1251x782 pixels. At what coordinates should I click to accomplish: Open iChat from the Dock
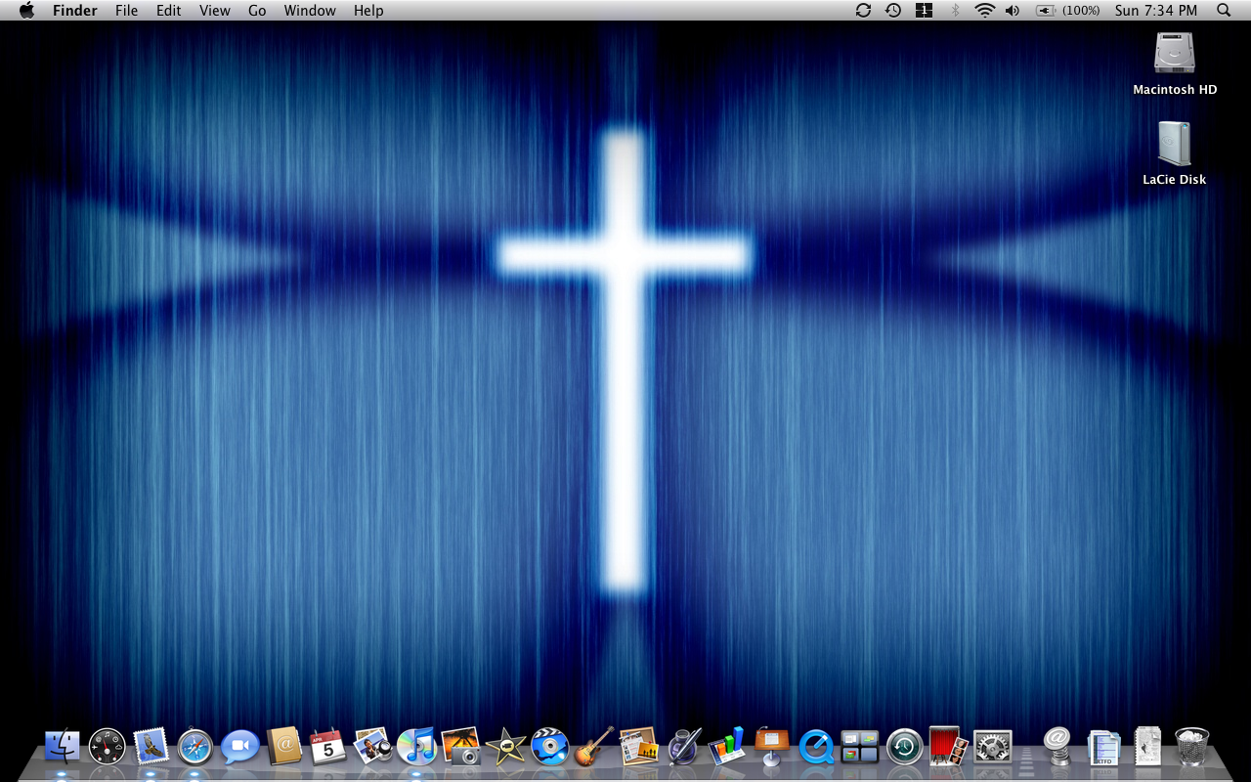[x=239, y=748]
